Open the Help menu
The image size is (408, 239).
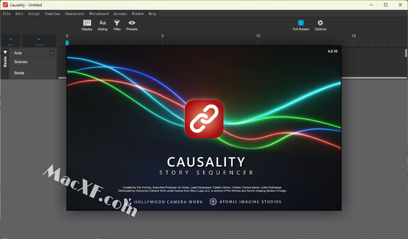coord(152,14)
